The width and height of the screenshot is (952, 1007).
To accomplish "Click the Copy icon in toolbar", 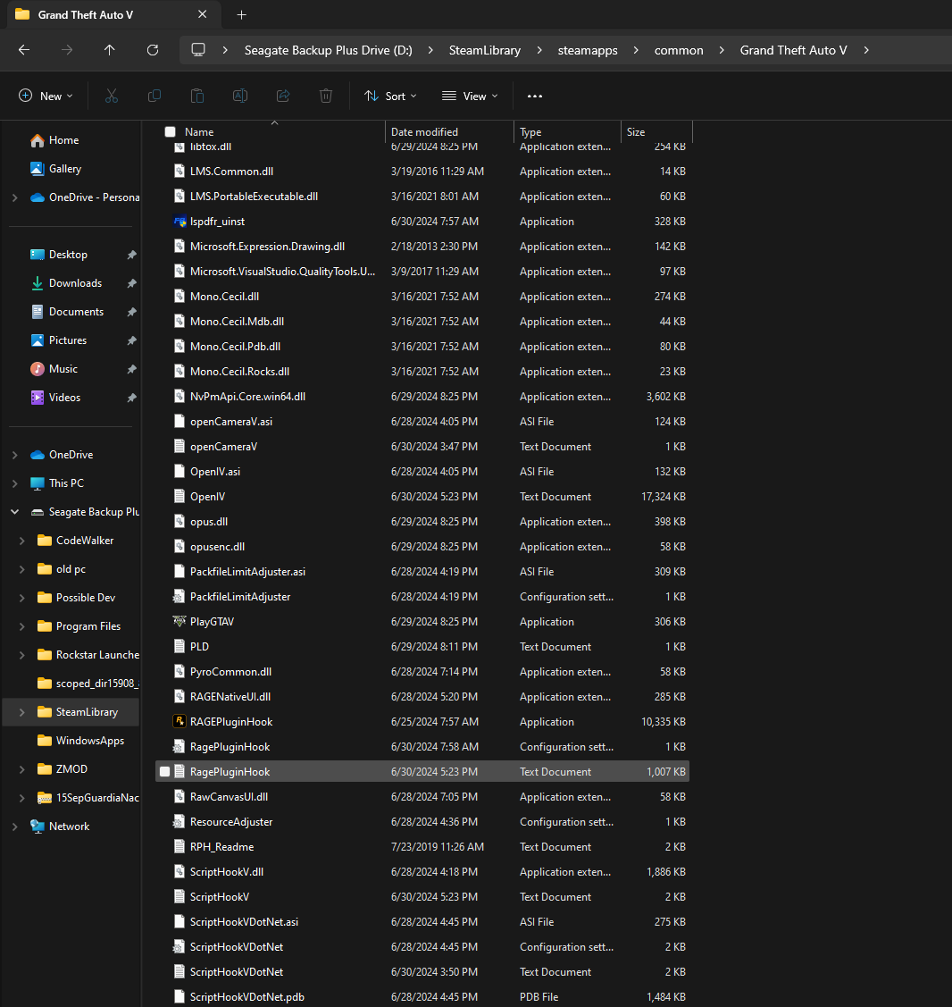I will click(x=154, y=96).
